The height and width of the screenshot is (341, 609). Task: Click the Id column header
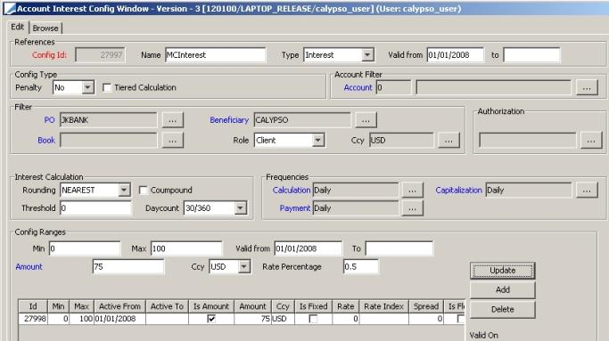coord(33,306)
